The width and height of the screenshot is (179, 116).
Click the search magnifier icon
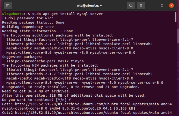[131, 5]
